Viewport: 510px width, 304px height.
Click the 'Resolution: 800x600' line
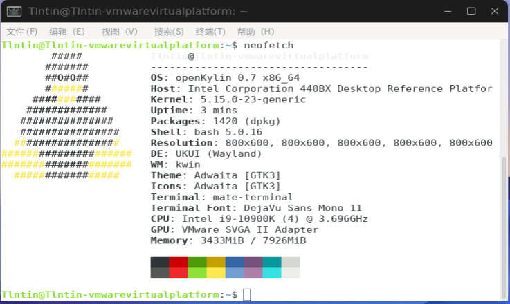[x=321, y=143]
